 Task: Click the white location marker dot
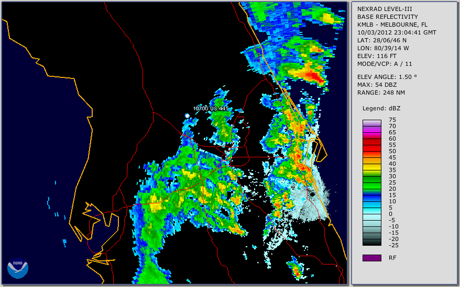coord(187,116)
